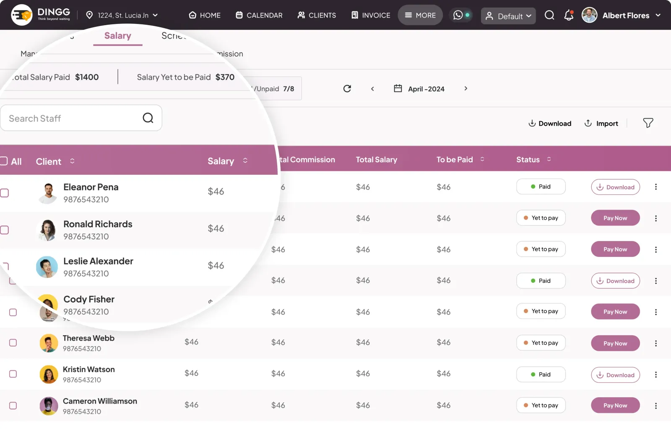Check the Eleanor Pena row checkbox

coord(4,193)
